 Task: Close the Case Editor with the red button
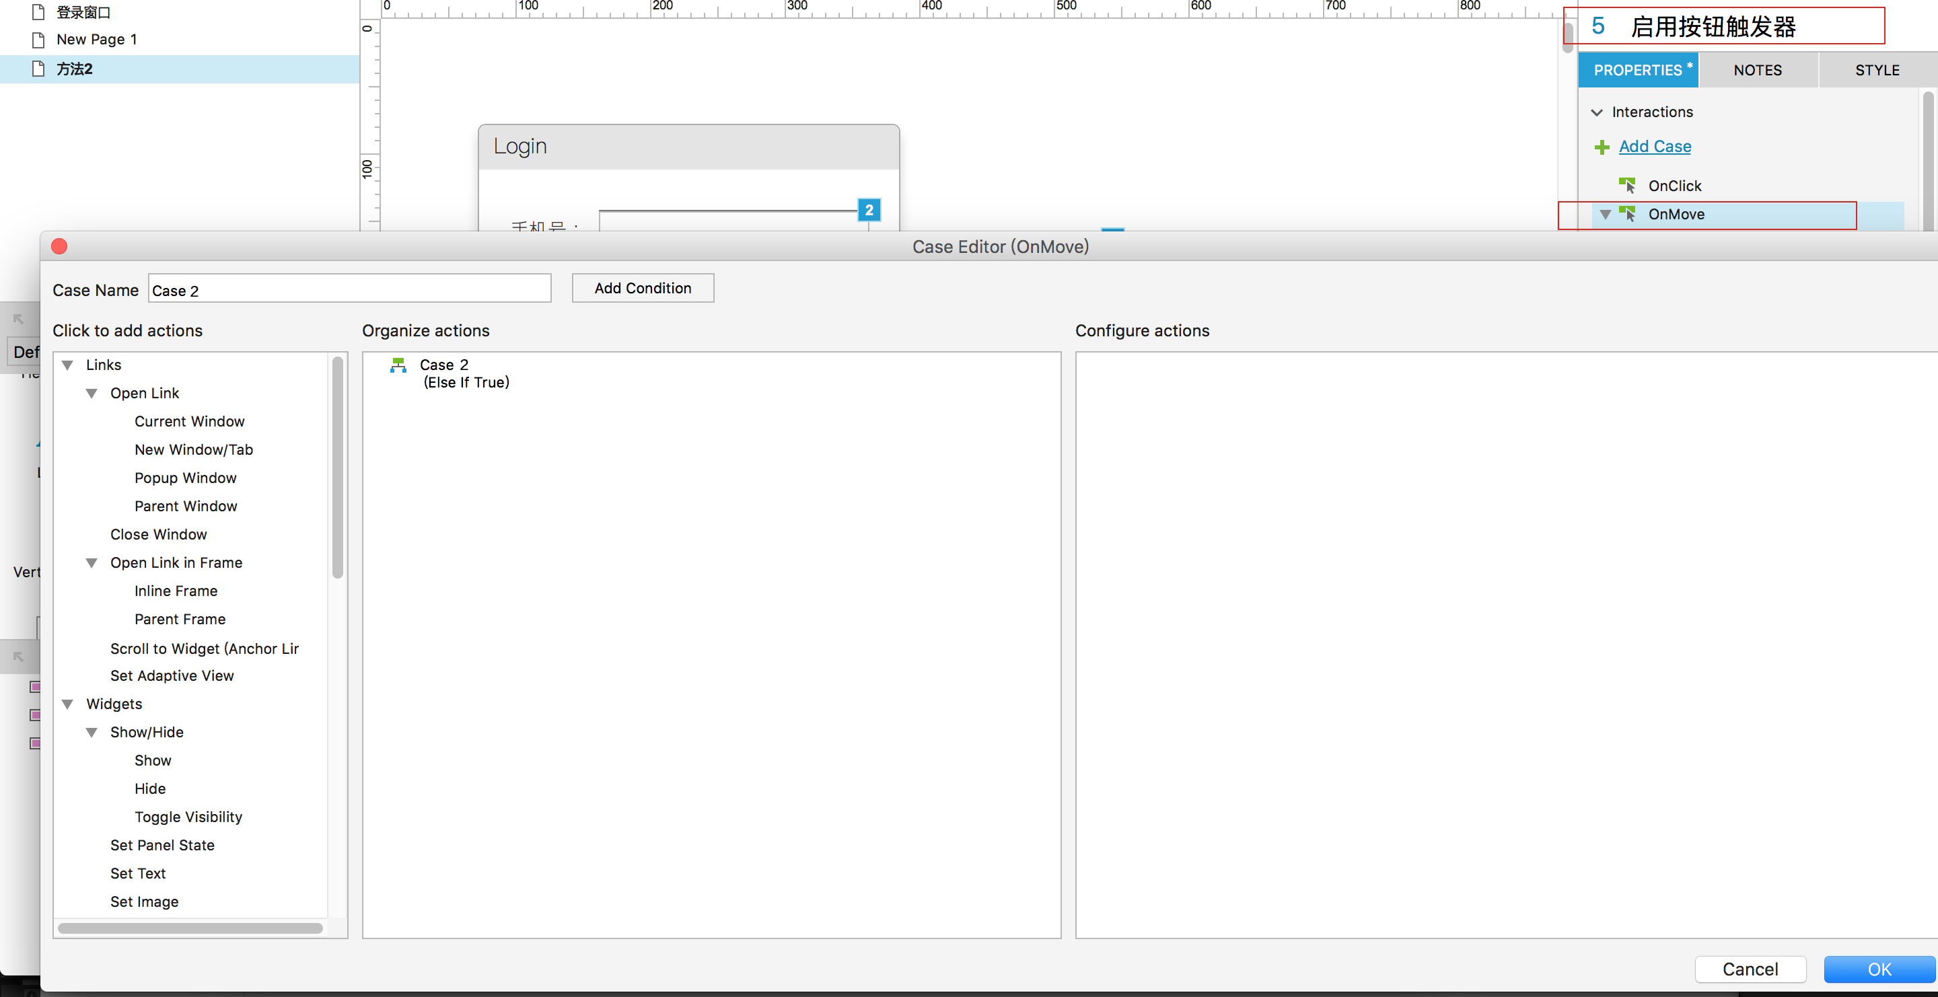(x=59, y=247)
